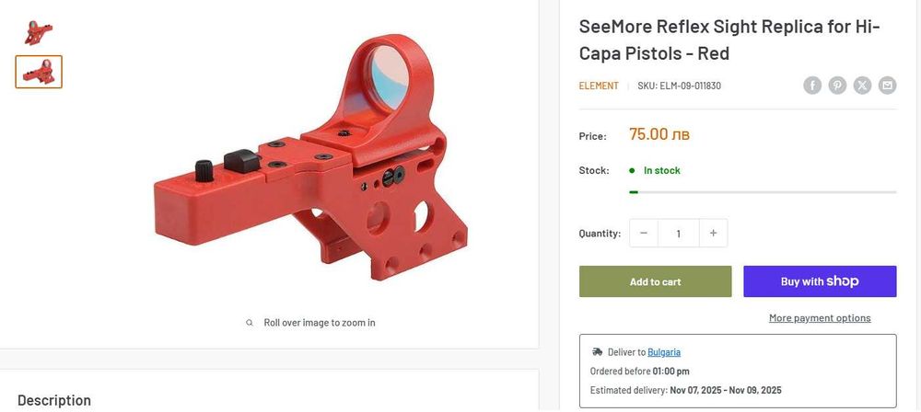The width and height of the screenshot is (921, 412).
Task: Decrease quantity with minus button
Action: click(644, 234)
